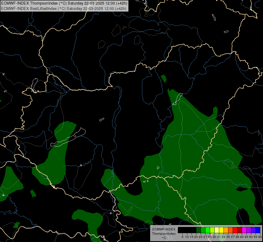Click the bright green 27–29 legend swatch
Screen dimensions: 263x242
[x=208, y=230]
